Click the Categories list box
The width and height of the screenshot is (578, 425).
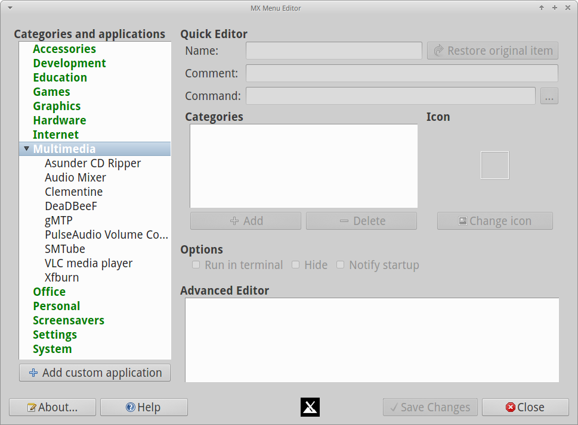click(x=304, y=166)
